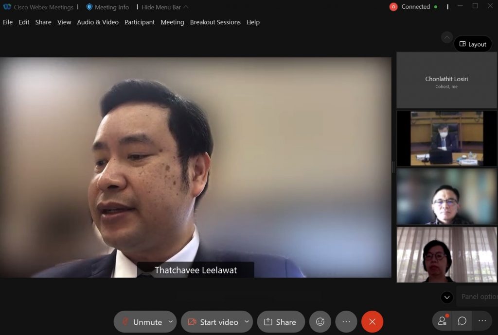Open the chat bubble icon
Viewport: 498px width, 335px height.
tap(462, 321)
